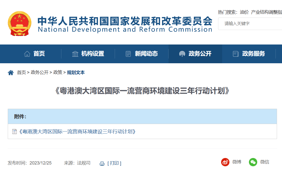This screenshot has width=282, height=177.
Task: Click the broadcast icon beside 政务公开
Action: [182, 54]
